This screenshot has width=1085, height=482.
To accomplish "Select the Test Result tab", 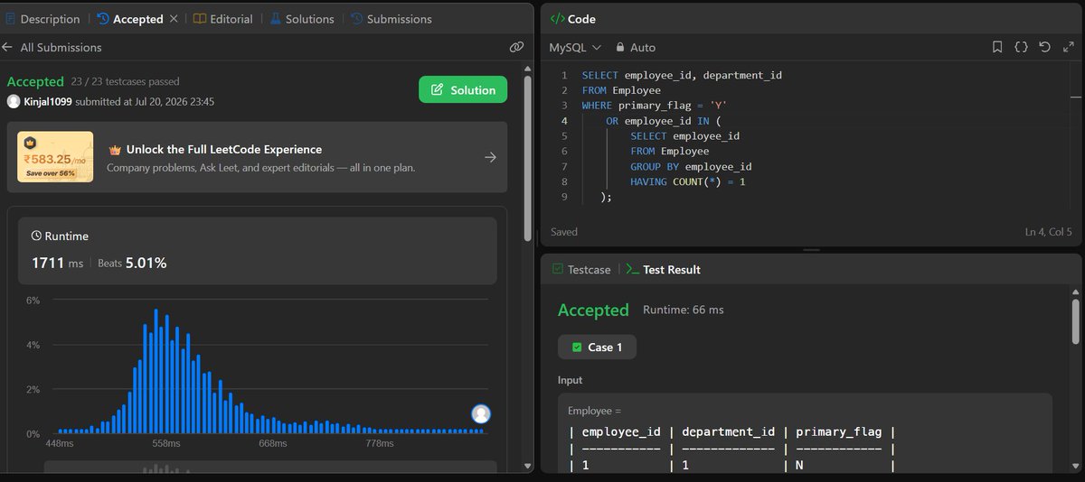I will coord(663,269).
